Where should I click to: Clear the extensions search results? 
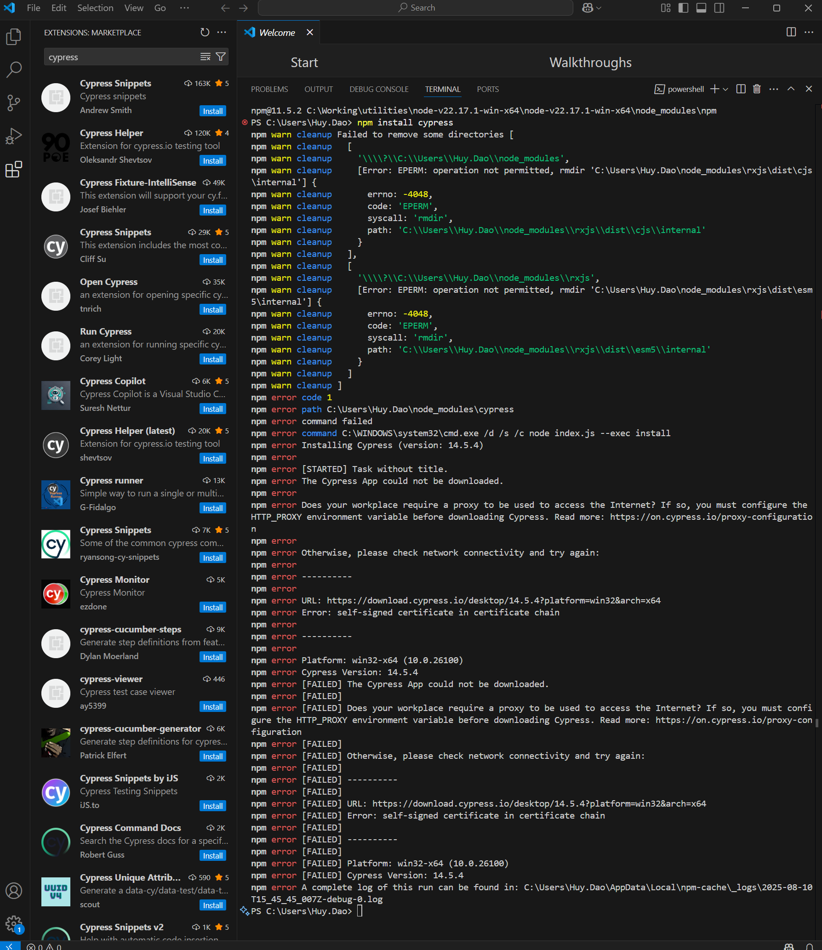coord(205,57)
